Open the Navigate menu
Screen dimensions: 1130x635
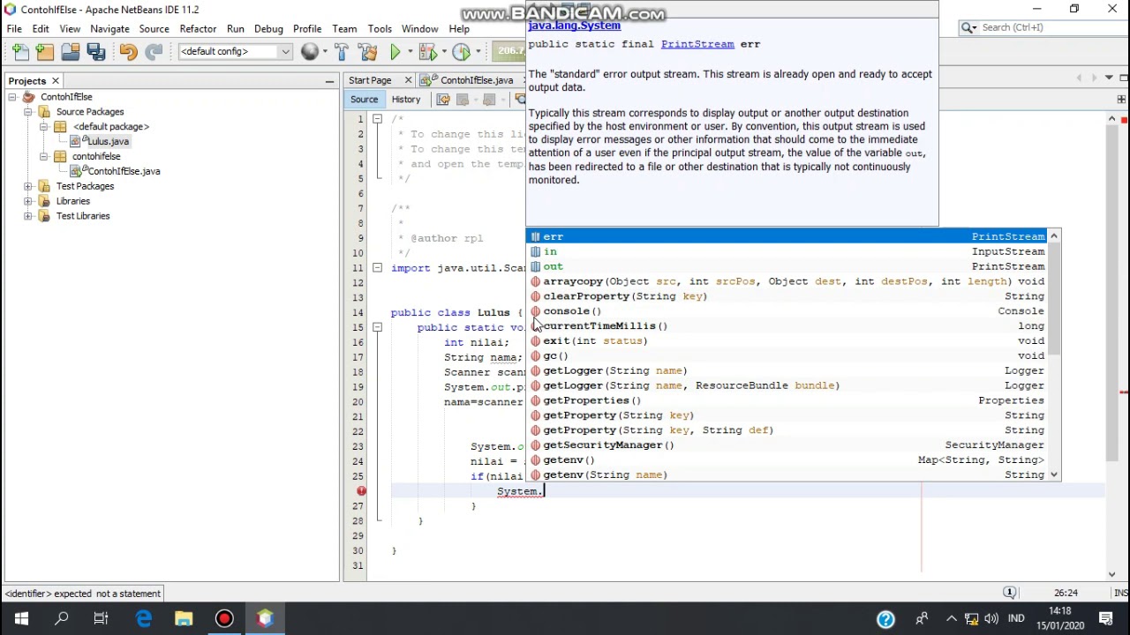coord(109,29)
